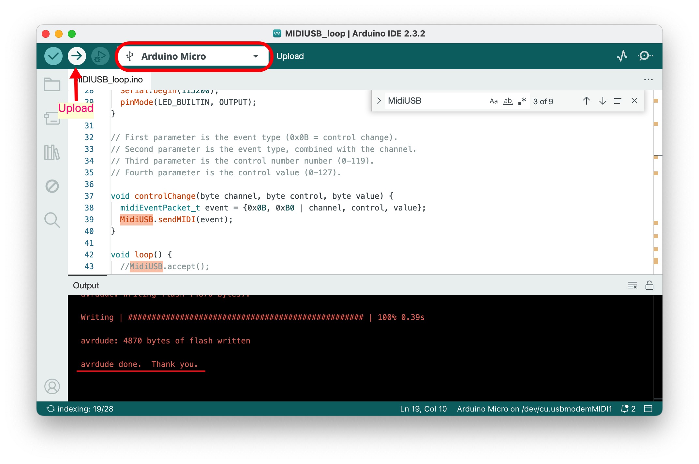Click 'midiEventPacket_t' on line 38
The height and width of the screenshot is (464, 699).
[160, 208]
